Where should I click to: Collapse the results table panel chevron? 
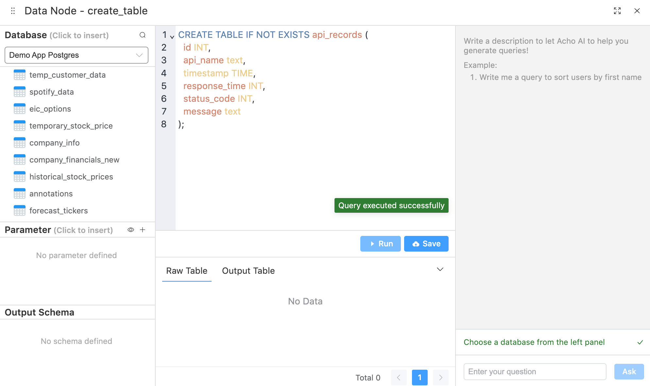click(440, 270)
